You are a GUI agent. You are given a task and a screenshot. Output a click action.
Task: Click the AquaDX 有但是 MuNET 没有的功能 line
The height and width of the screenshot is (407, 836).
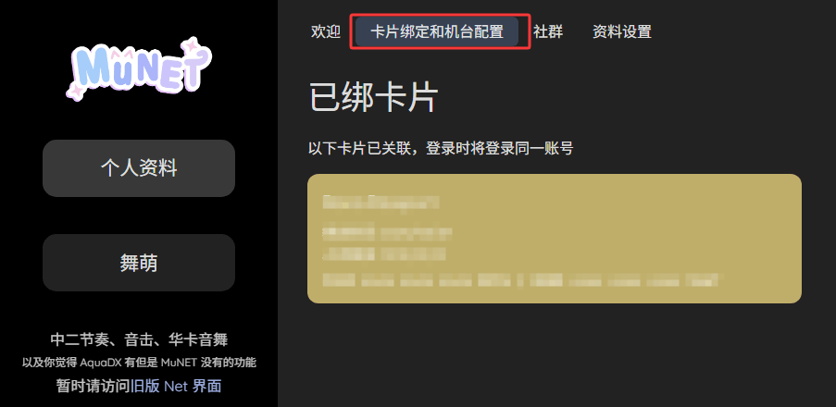139,363
